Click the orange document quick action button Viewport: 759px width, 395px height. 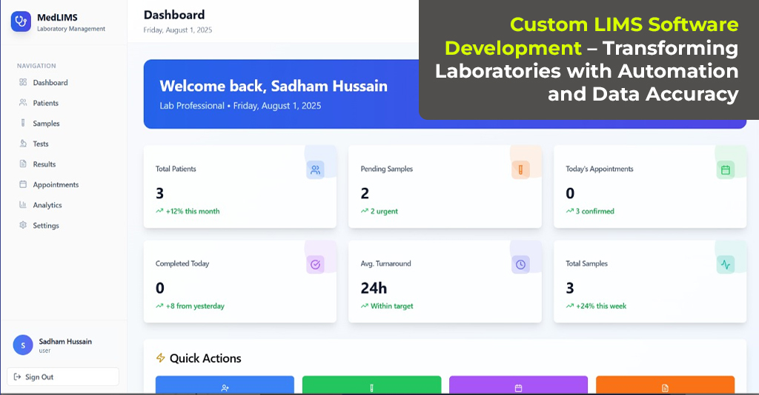[665, 385]
